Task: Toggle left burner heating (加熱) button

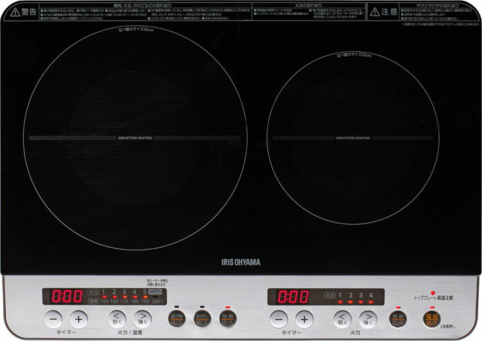Action: (229, 318)
